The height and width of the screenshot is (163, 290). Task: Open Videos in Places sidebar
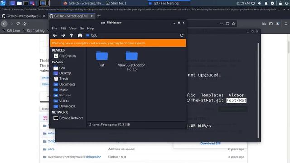(61, 101)
